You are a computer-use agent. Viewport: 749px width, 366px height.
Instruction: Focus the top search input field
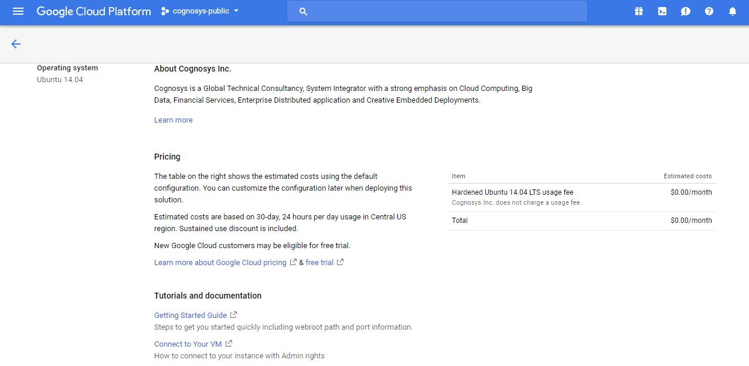(445, 11)
